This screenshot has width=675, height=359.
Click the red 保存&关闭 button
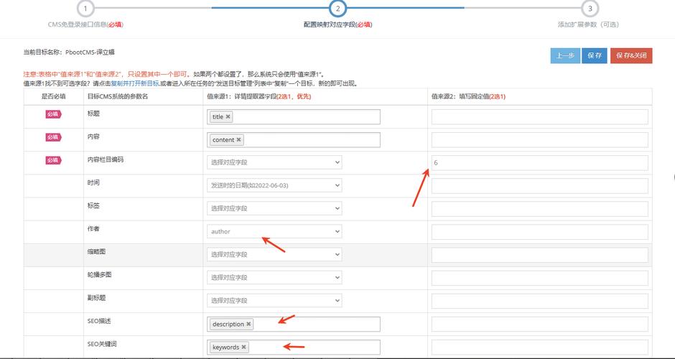point(631,55)
